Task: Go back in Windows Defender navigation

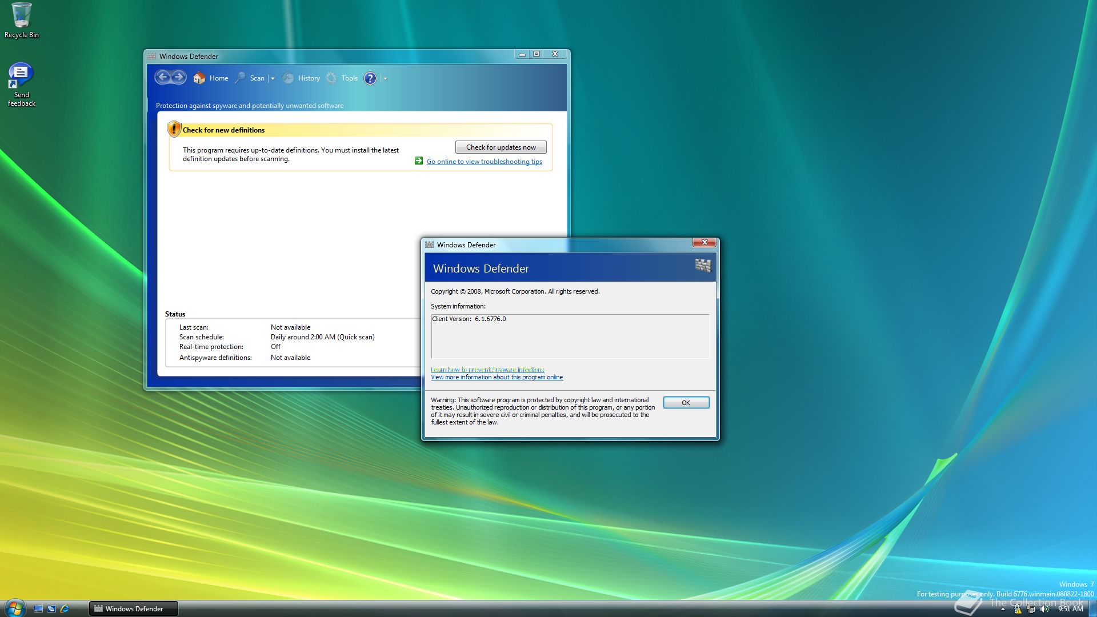Action: pyautogui.click(x=163, y=77)
